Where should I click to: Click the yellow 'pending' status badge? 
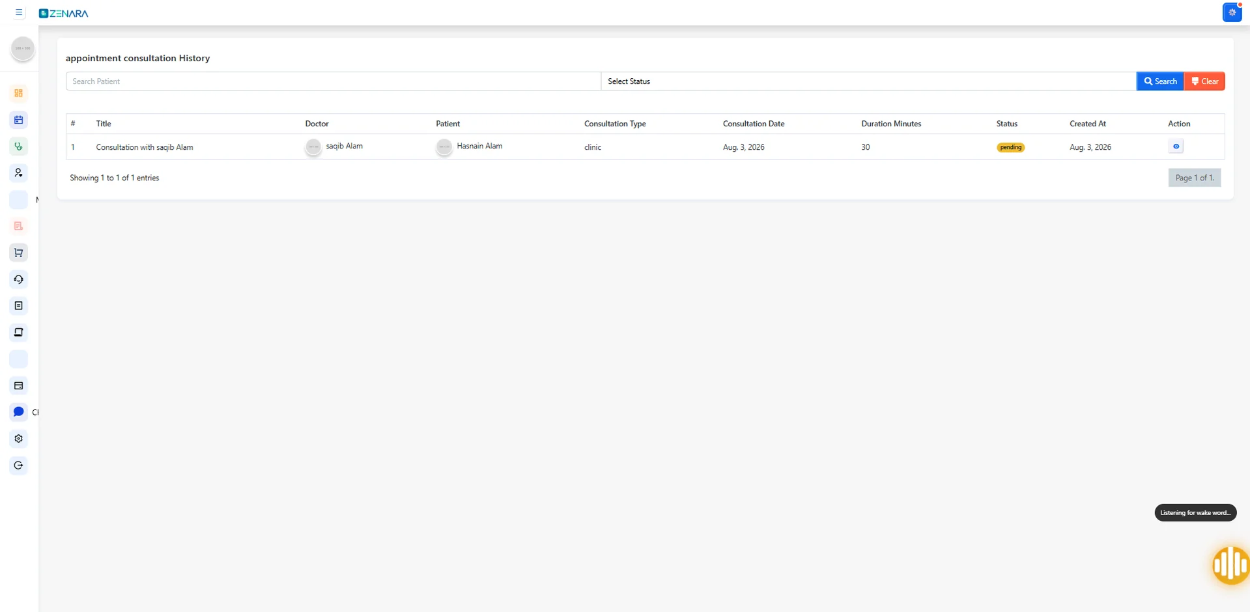[x=1010, y=147]
